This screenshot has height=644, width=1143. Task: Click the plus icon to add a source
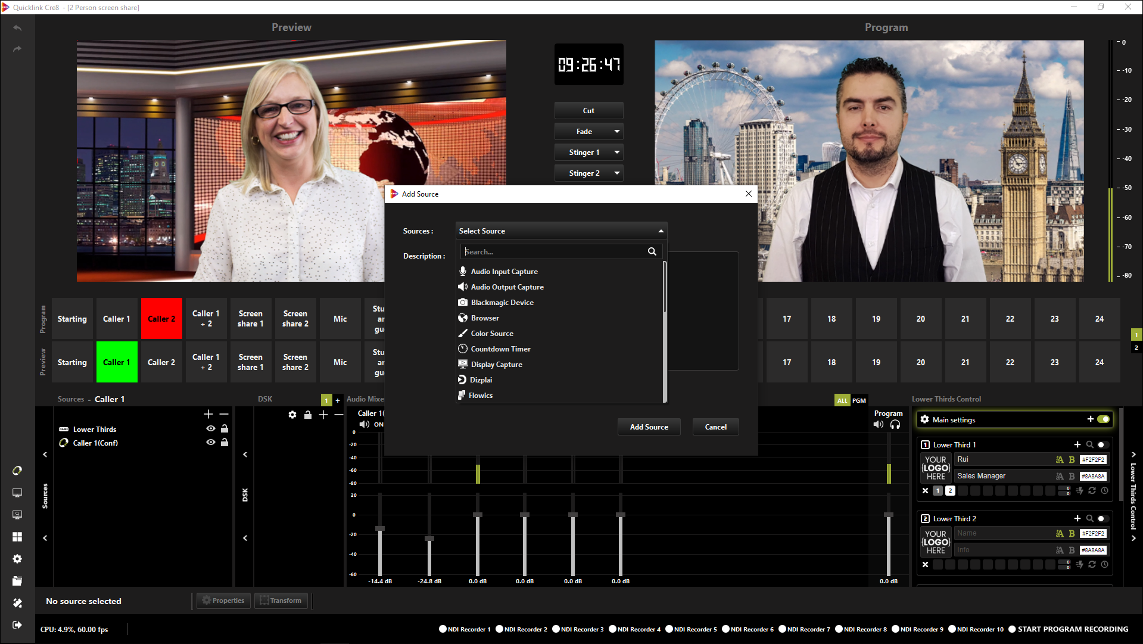coord(208,414)
